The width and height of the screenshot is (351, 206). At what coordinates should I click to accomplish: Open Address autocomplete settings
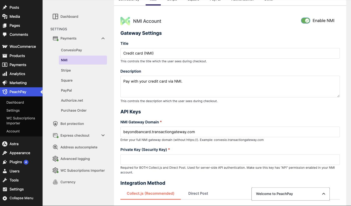tap(79, 147)
